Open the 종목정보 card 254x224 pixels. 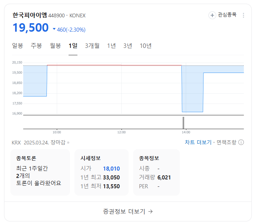156,172
